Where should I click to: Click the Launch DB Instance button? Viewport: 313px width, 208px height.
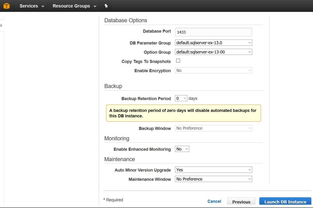click(285, 202)
